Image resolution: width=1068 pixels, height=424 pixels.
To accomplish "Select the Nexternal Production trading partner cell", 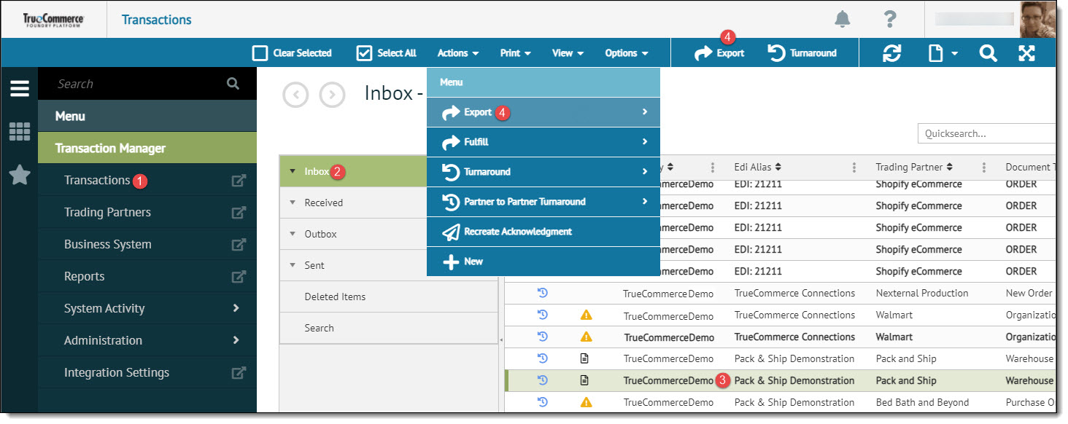I will click(x=922, y=293).
